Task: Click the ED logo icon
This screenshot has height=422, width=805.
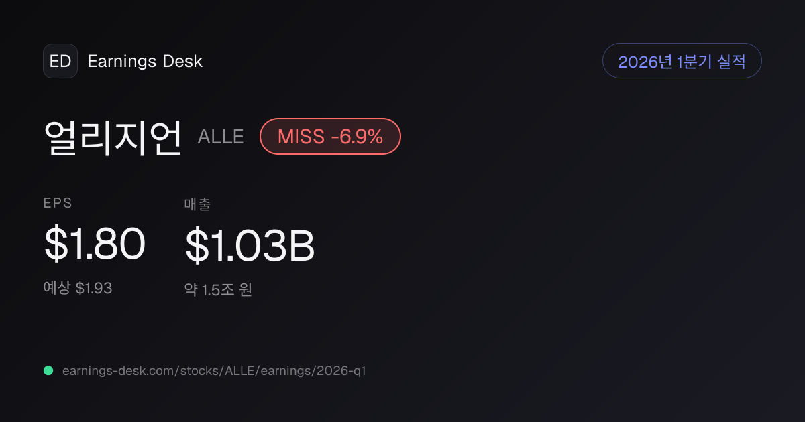Action: 60,61
